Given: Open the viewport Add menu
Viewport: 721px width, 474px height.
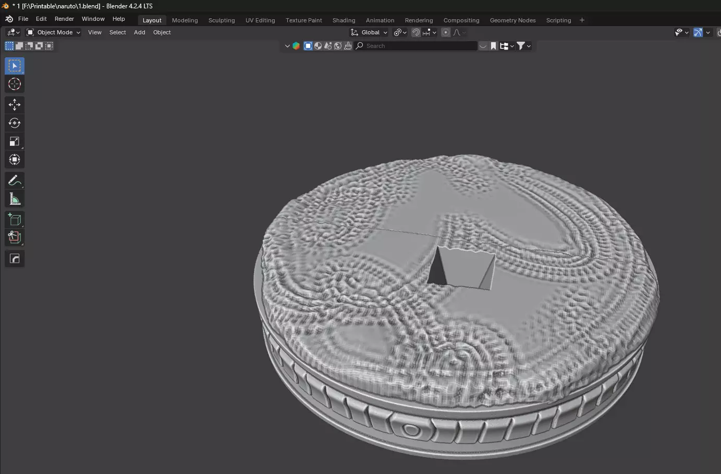Looking at the screenshot, I should pyautogui.click(x=139, y=32).
